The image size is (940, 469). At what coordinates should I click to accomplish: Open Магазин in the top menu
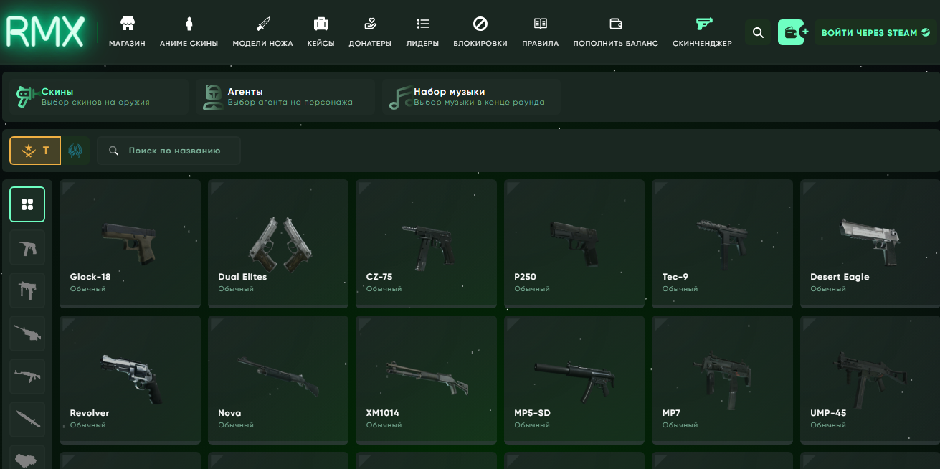tap(127, 32)
